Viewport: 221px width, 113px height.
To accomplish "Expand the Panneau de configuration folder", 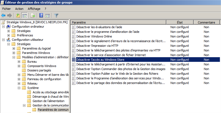I will [19, 79].
